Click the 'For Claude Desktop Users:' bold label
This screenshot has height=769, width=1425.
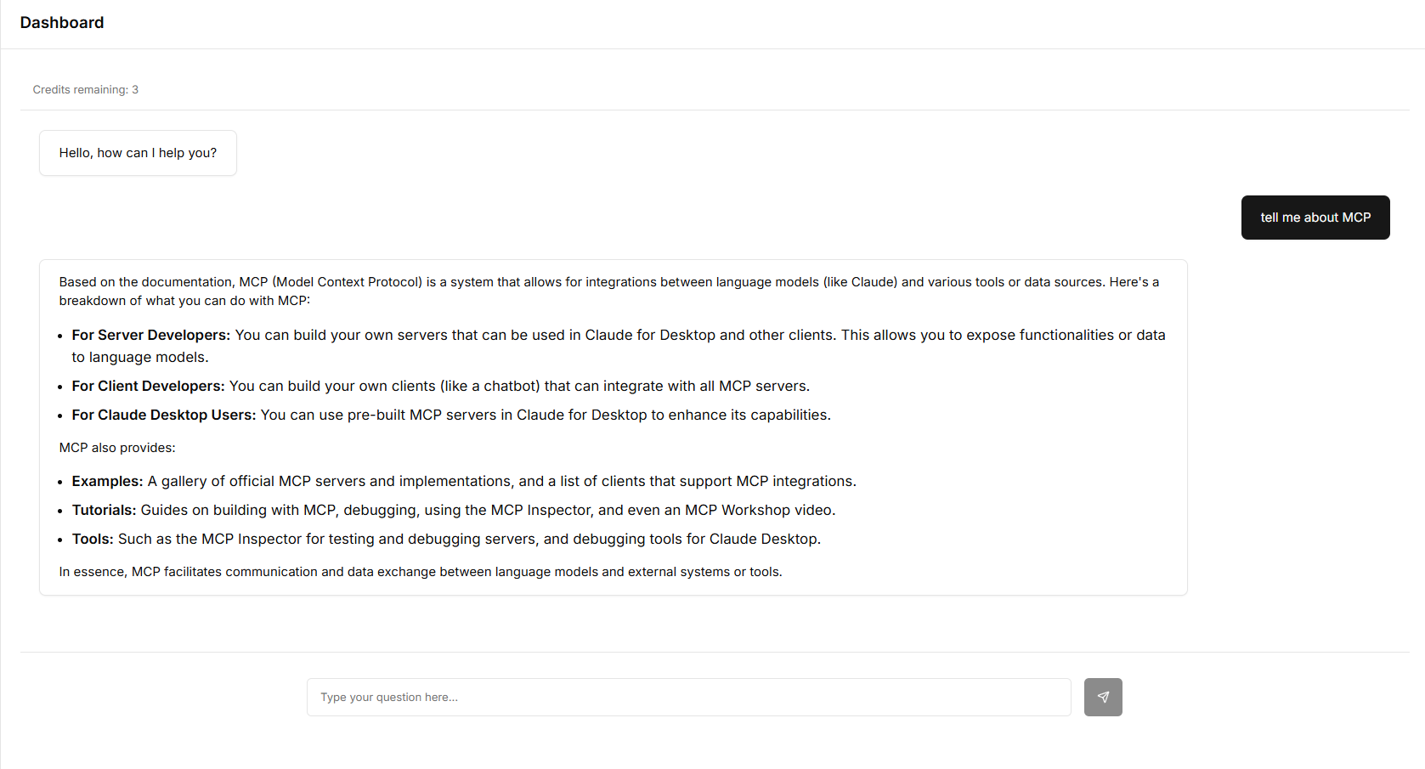[x=164, y=415]
